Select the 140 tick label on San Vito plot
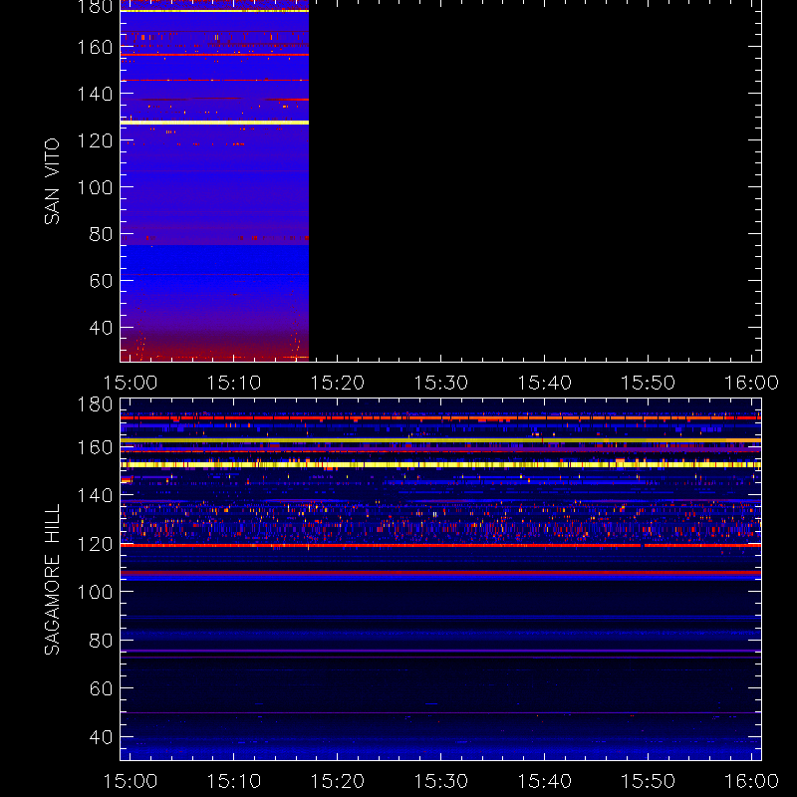 click(95, 94)
